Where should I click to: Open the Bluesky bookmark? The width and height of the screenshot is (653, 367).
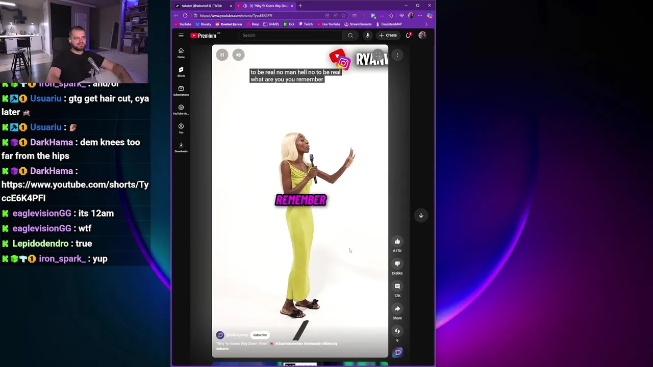point(204,24)
